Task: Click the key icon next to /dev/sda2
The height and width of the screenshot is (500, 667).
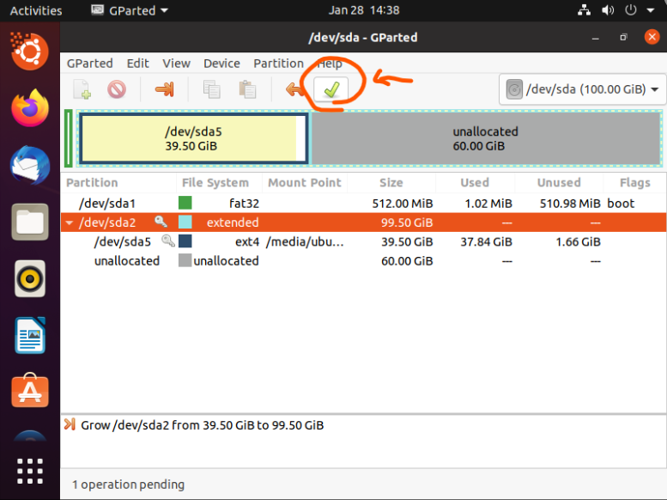Action: tap(161, 222)
